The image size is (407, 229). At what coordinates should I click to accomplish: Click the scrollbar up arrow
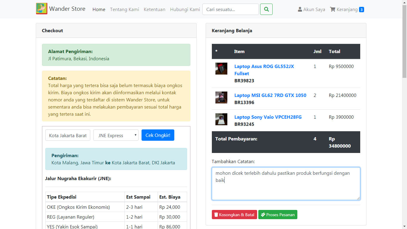(404, 2)
